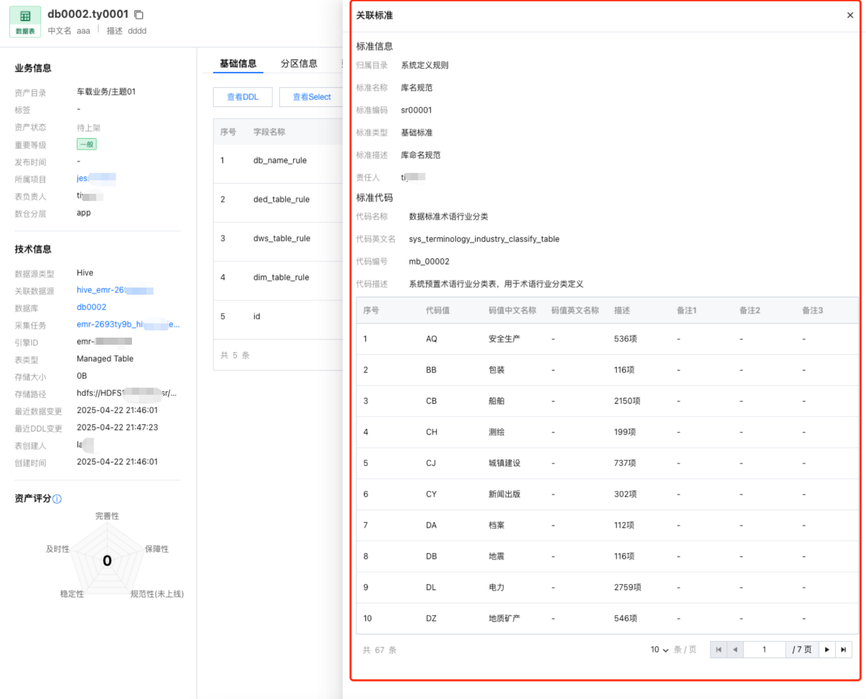Open the 10 per page dropdown

[x=659, y=649]
